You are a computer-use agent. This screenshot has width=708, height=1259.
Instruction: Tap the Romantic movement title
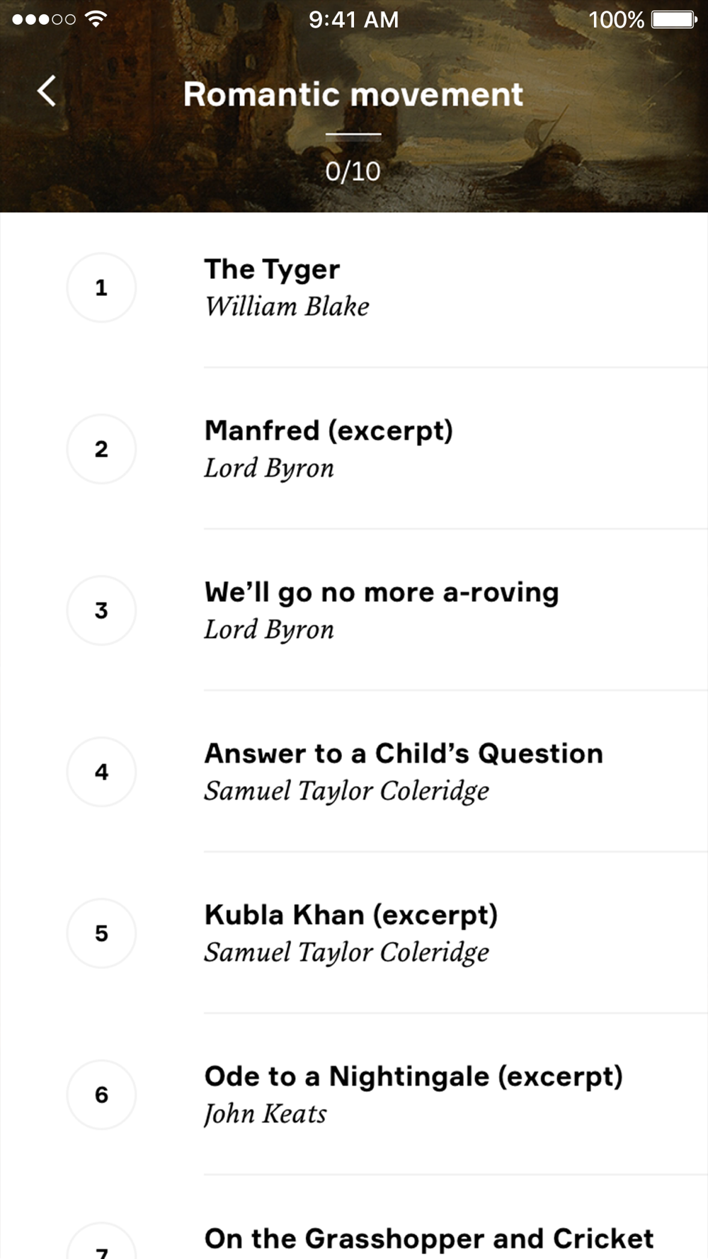click(x=353, y=94)
